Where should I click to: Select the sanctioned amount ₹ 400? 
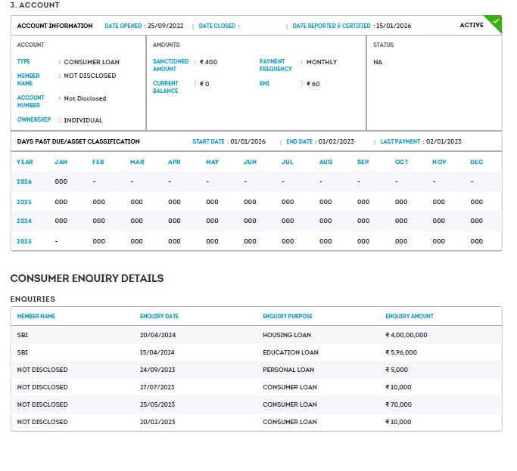207,62
